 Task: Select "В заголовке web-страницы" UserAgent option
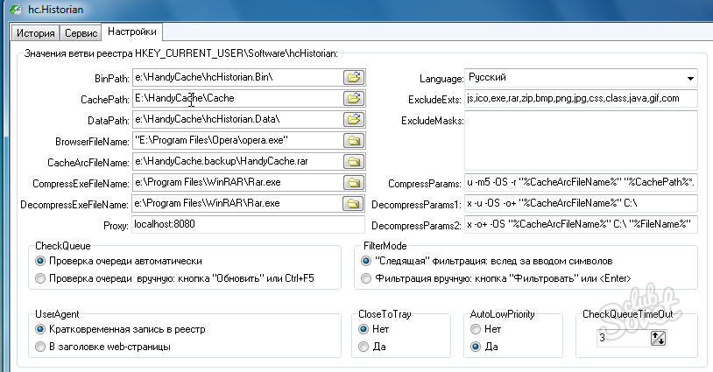point(40,347)
